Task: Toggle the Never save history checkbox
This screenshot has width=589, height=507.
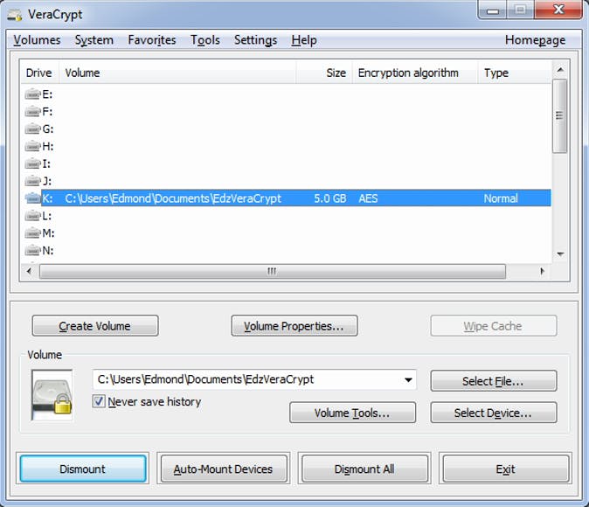Action: (x=99, y=401)
